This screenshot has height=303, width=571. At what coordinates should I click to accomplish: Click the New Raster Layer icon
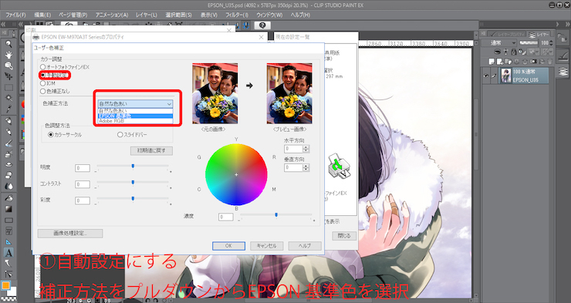(x=492, y=62)
